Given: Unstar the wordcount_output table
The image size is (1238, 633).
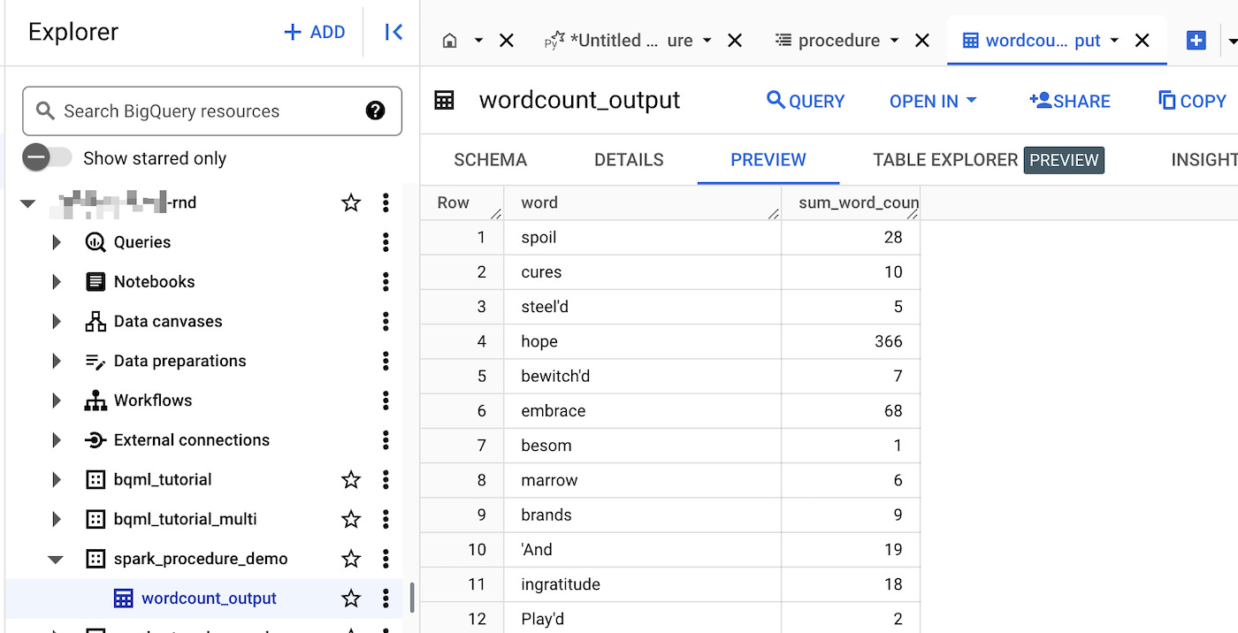Looking at the screenshot, I should (x=350, y=598).
